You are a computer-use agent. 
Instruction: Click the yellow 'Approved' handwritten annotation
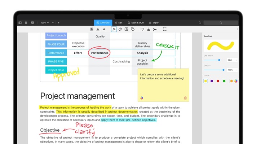66,74
